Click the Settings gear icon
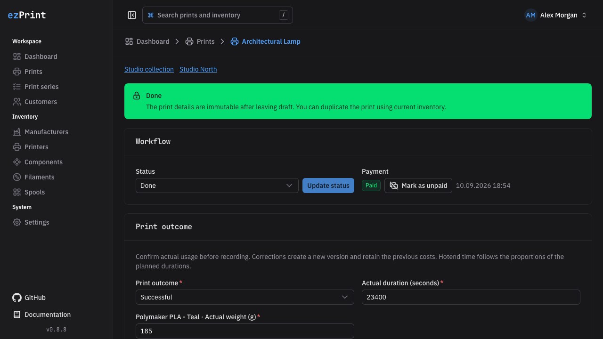 pyautogui.click(x=17, y=222)
